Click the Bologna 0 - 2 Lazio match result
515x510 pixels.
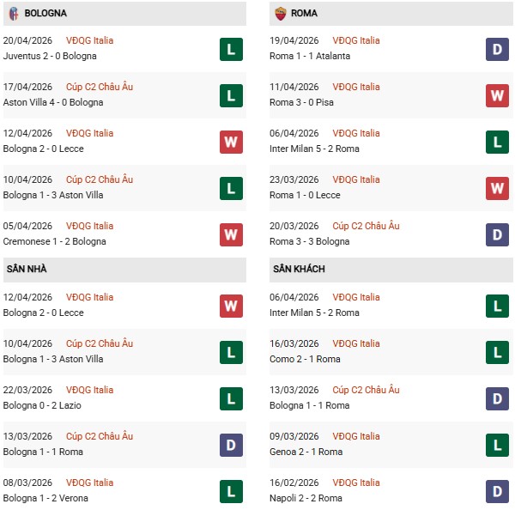pyautogui.click(x=45, y=405)
